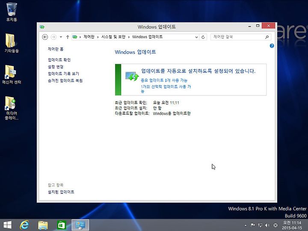Refresh the Windows Update page
This screenshot has height=231, width=308.
203,37
